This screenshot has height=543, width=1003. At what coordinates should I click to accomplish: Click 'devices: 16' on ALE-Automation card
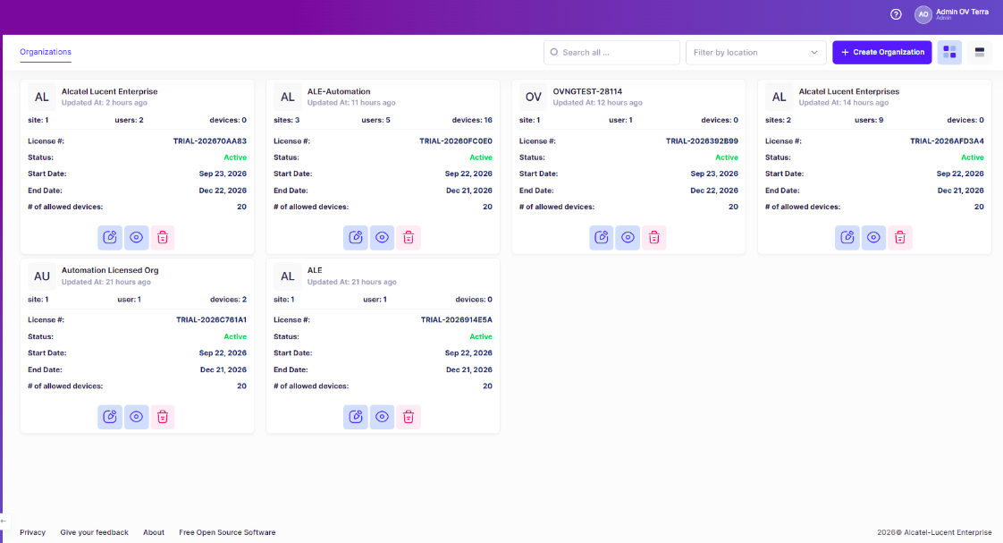[x=472, y=120]
